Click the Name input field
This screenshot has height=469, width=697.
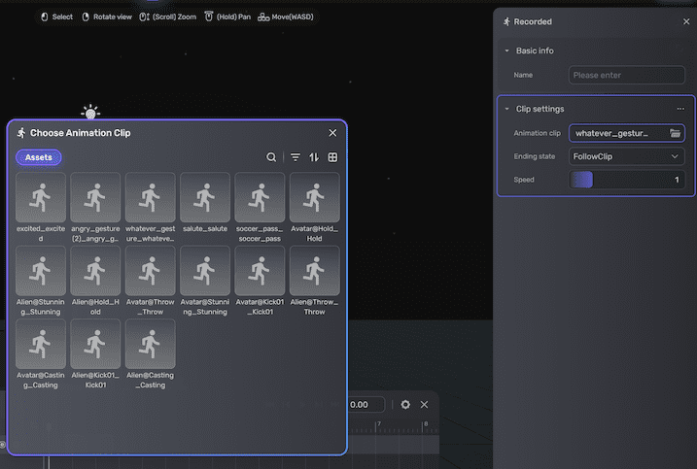tap(627, 75)
